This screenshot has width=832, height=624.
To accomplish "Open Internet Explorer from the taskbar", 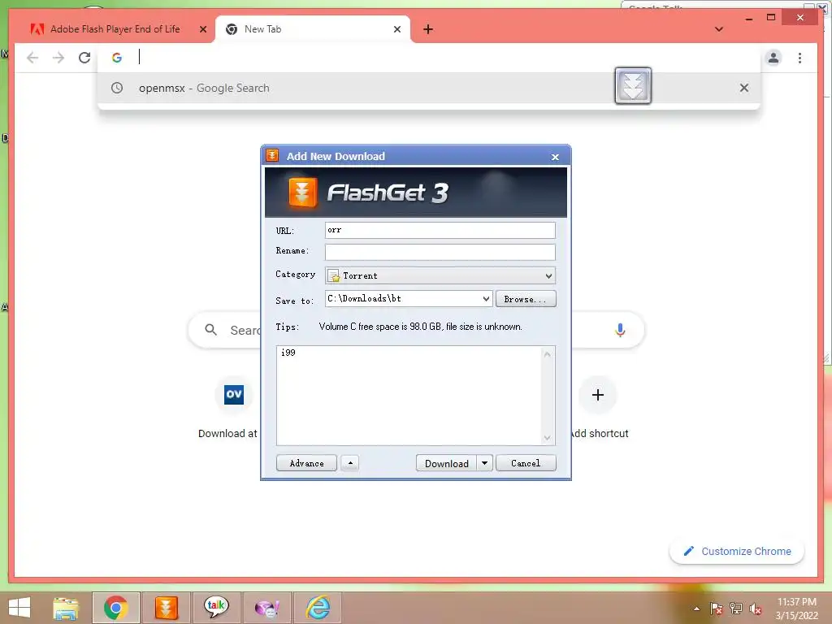I will pos(318,608).
